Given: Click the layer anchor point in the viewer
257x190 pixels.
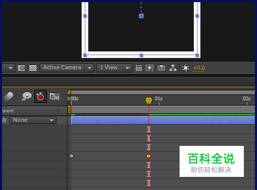Looking at the screenshot, I should coord(141,16).
